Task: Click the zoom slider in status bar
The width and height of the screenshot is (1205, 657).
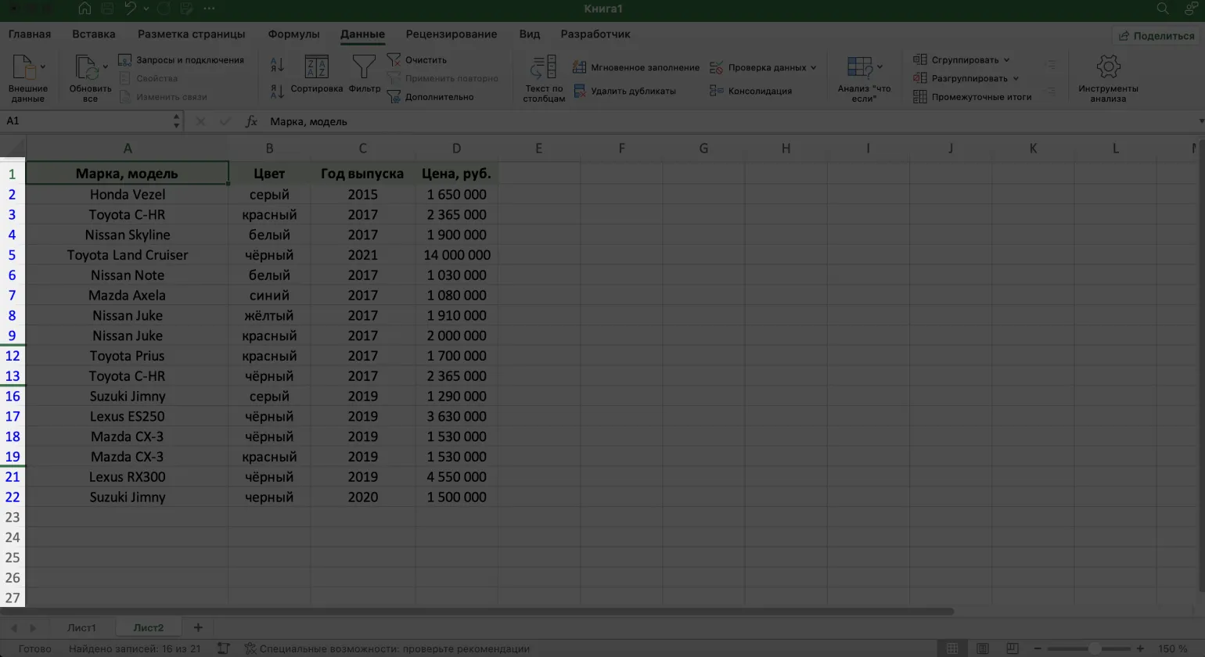Action: pyautogui.click(x=1094, y=648)
